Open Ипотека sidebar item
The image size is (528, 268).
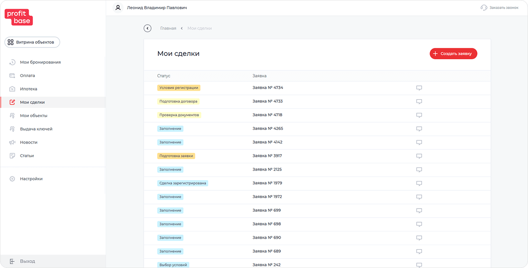pyautogui.click(x=53, y=89)
